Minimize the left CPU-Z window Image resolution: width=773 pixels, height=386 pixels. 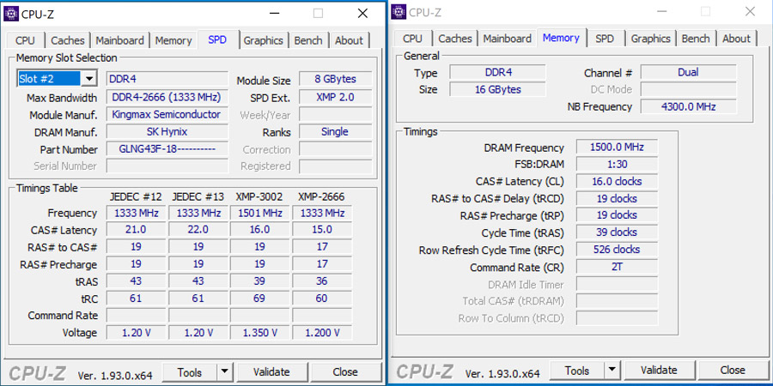[273, 13]
